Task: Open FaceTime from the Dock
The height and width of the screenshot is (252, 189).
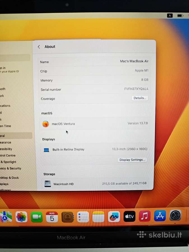Action: coord(37,217)
